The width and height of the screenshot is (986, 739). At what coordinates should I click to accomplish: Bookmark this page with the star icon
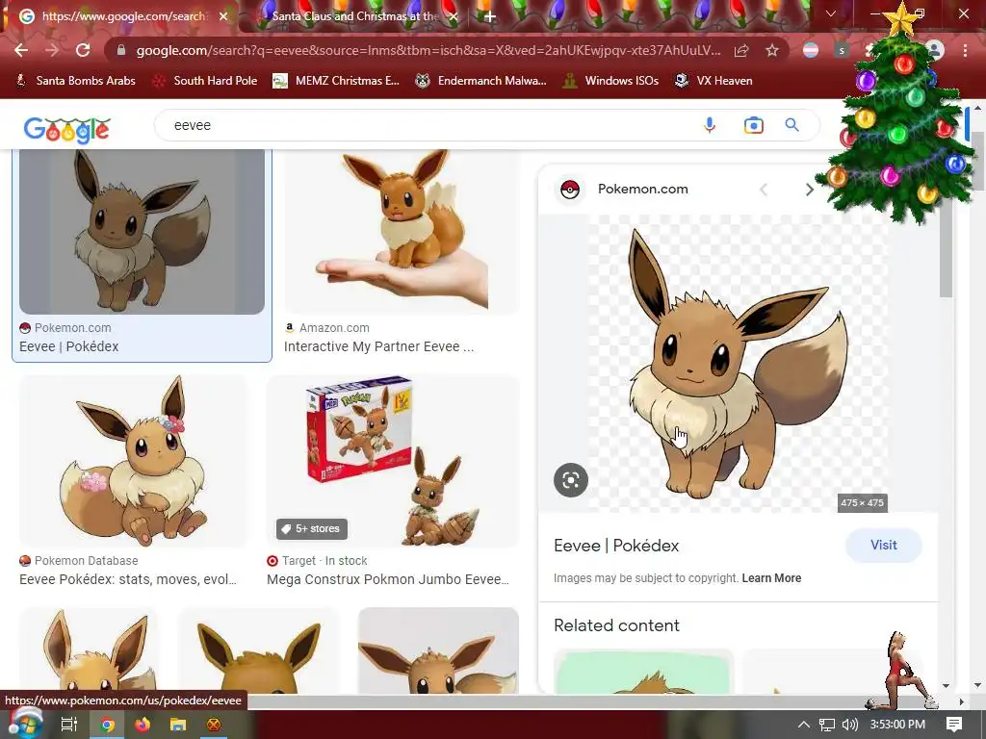click(772, 50)
